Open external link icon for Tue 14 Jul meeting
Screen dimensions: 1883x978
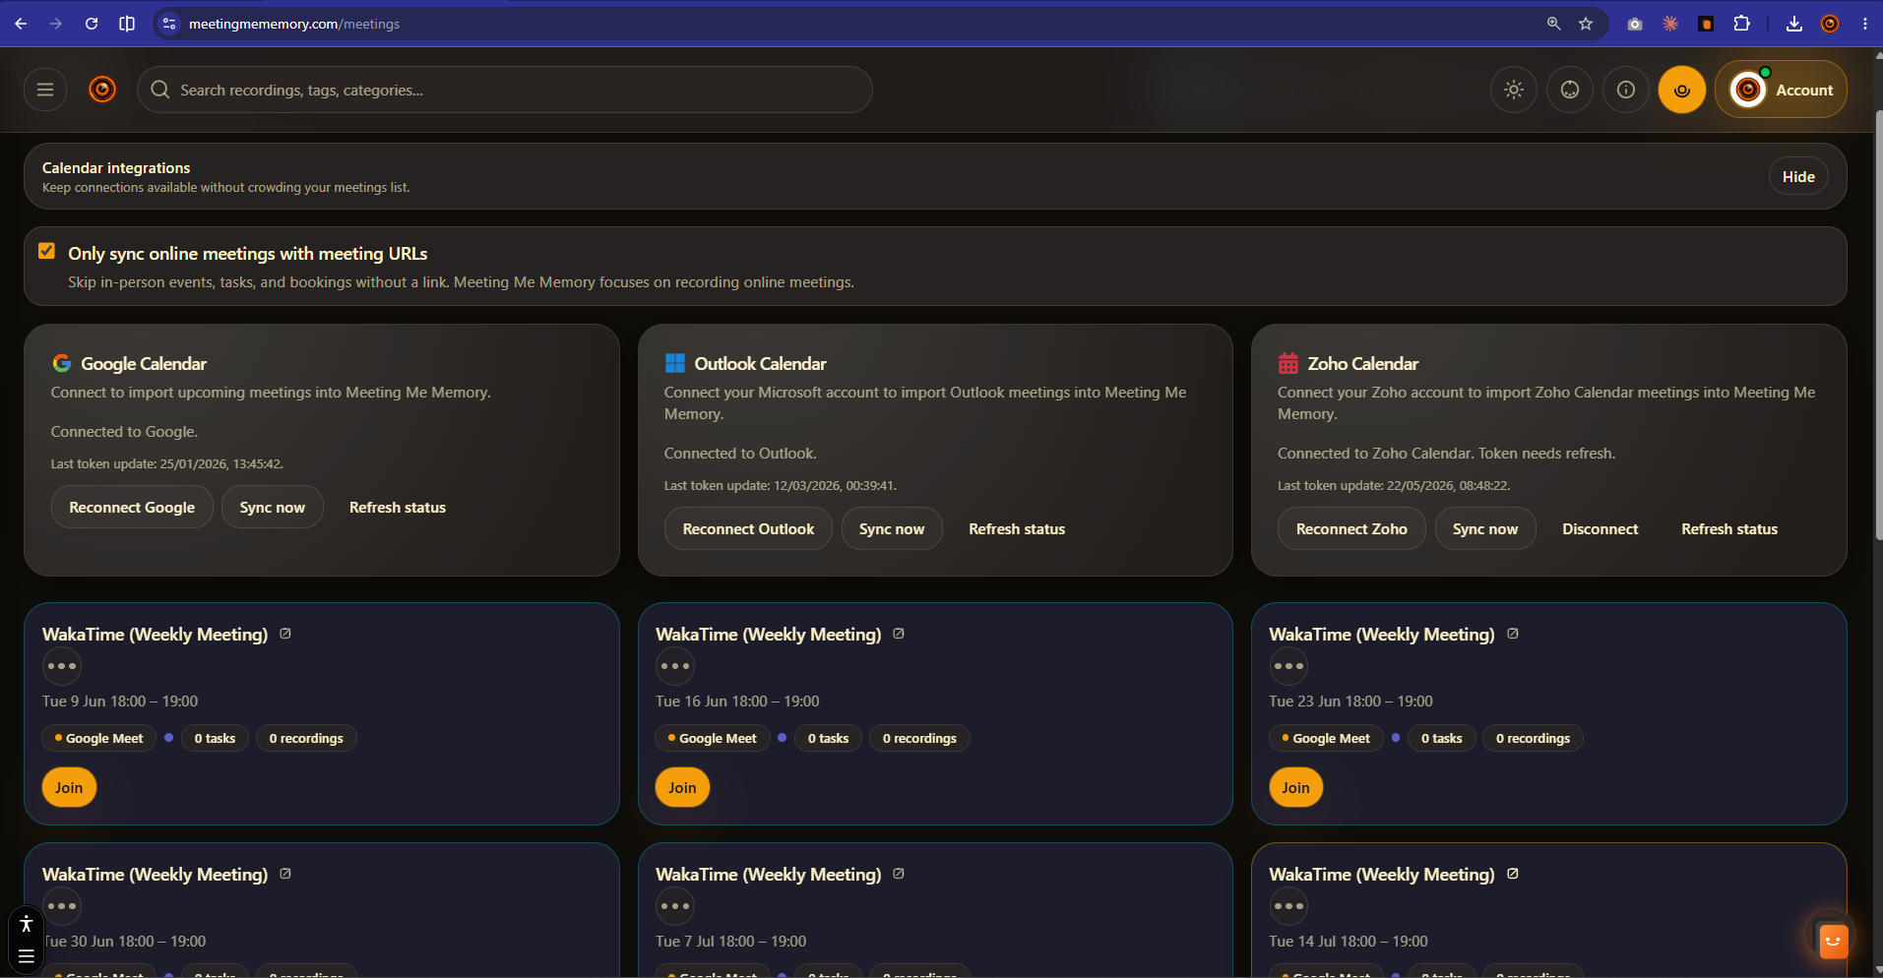1513,874
